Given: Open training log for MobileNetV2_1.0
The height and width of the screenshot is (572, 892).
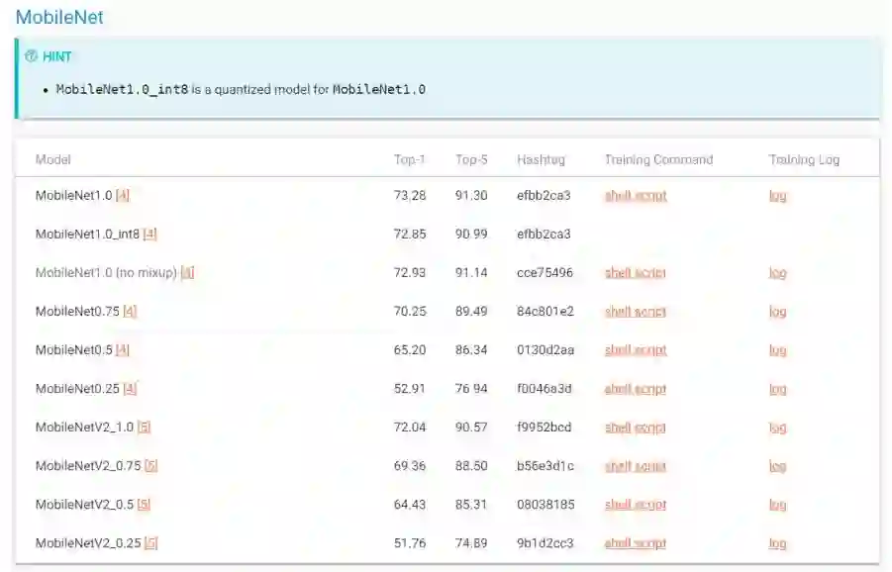Looking at the screenshot, I should 777,428.
